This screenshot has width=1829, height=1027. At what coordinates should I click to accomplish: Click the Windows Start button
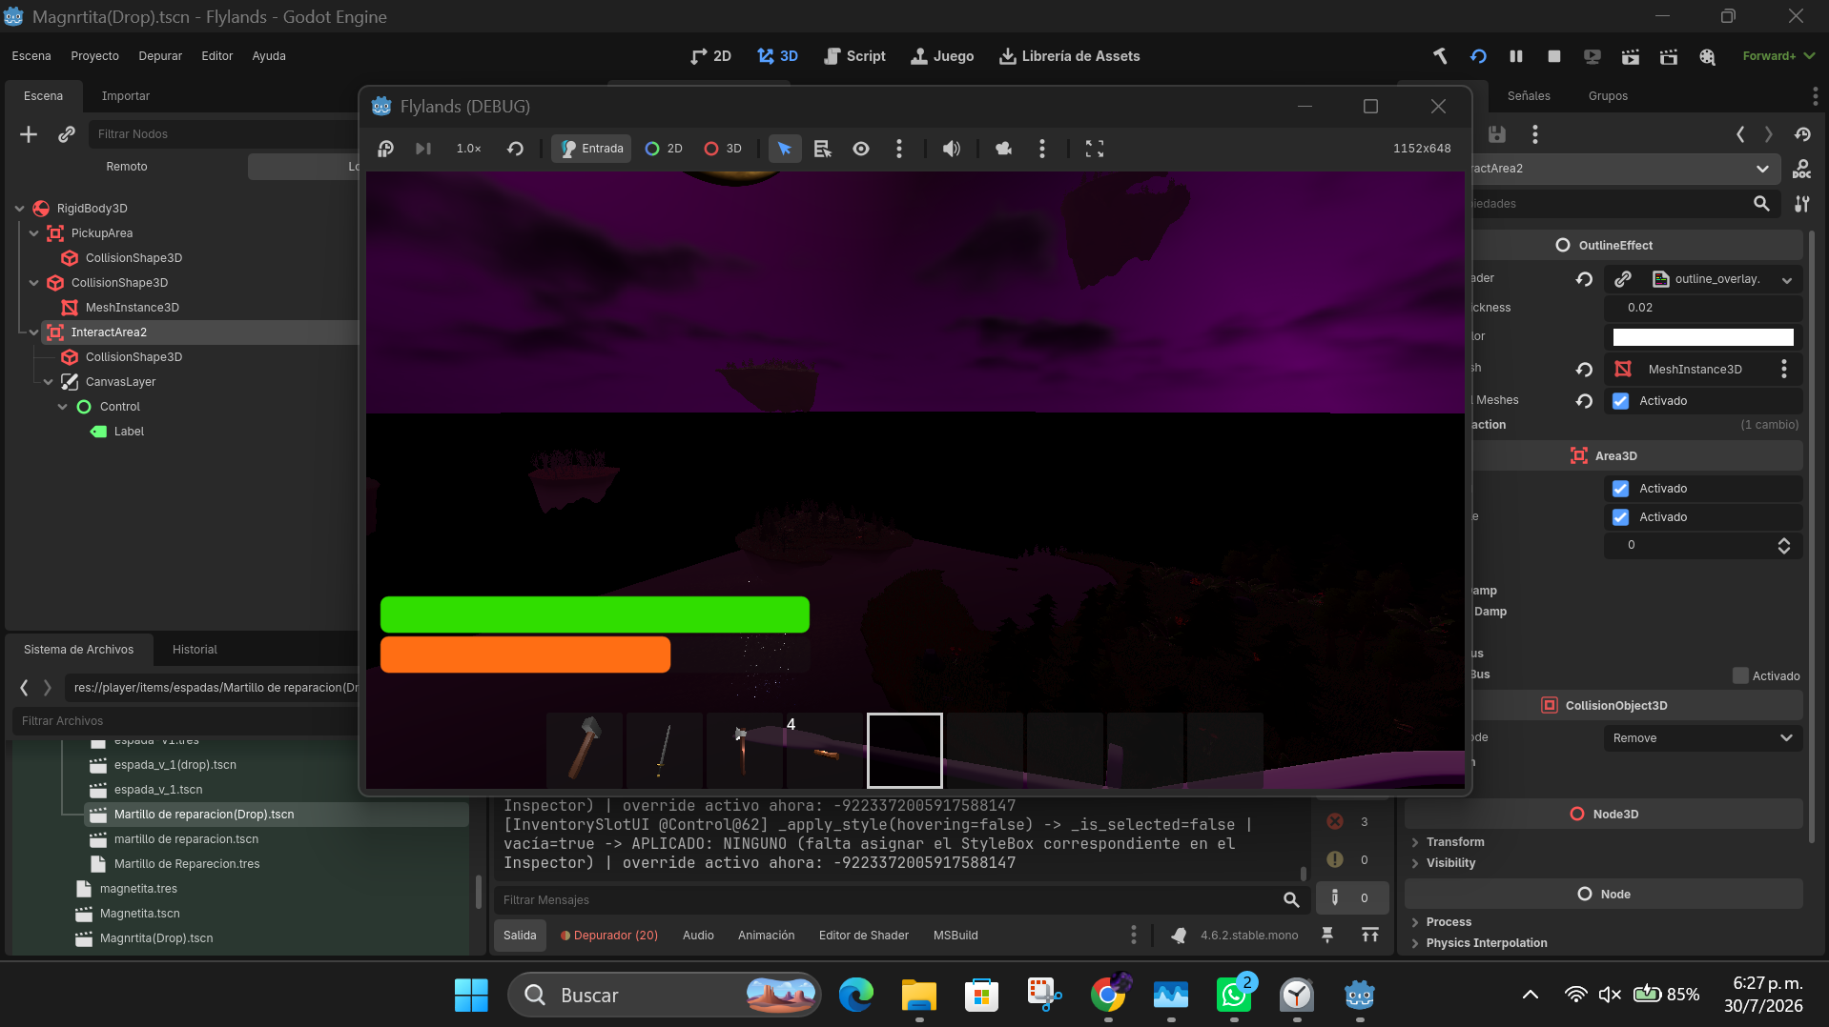471,995
